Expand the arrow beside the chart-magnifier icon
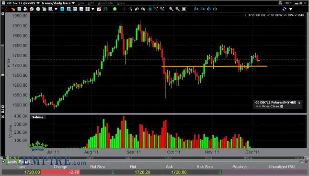The height and width of the screenshot is (176, 309). 56,9
